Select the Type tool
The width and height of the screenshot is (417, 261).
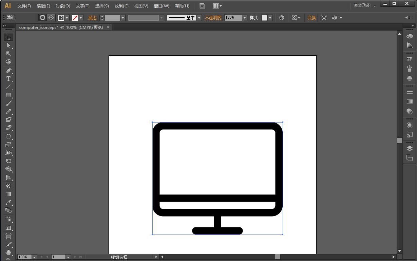click(8, 79)
